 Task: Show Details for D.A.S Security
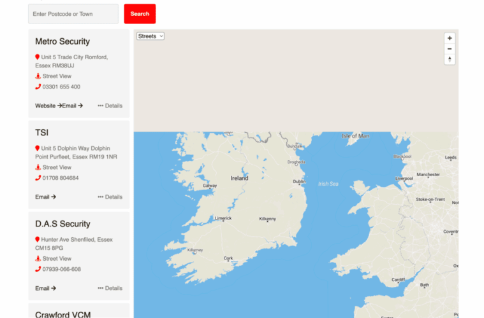(x=110, y=288)
